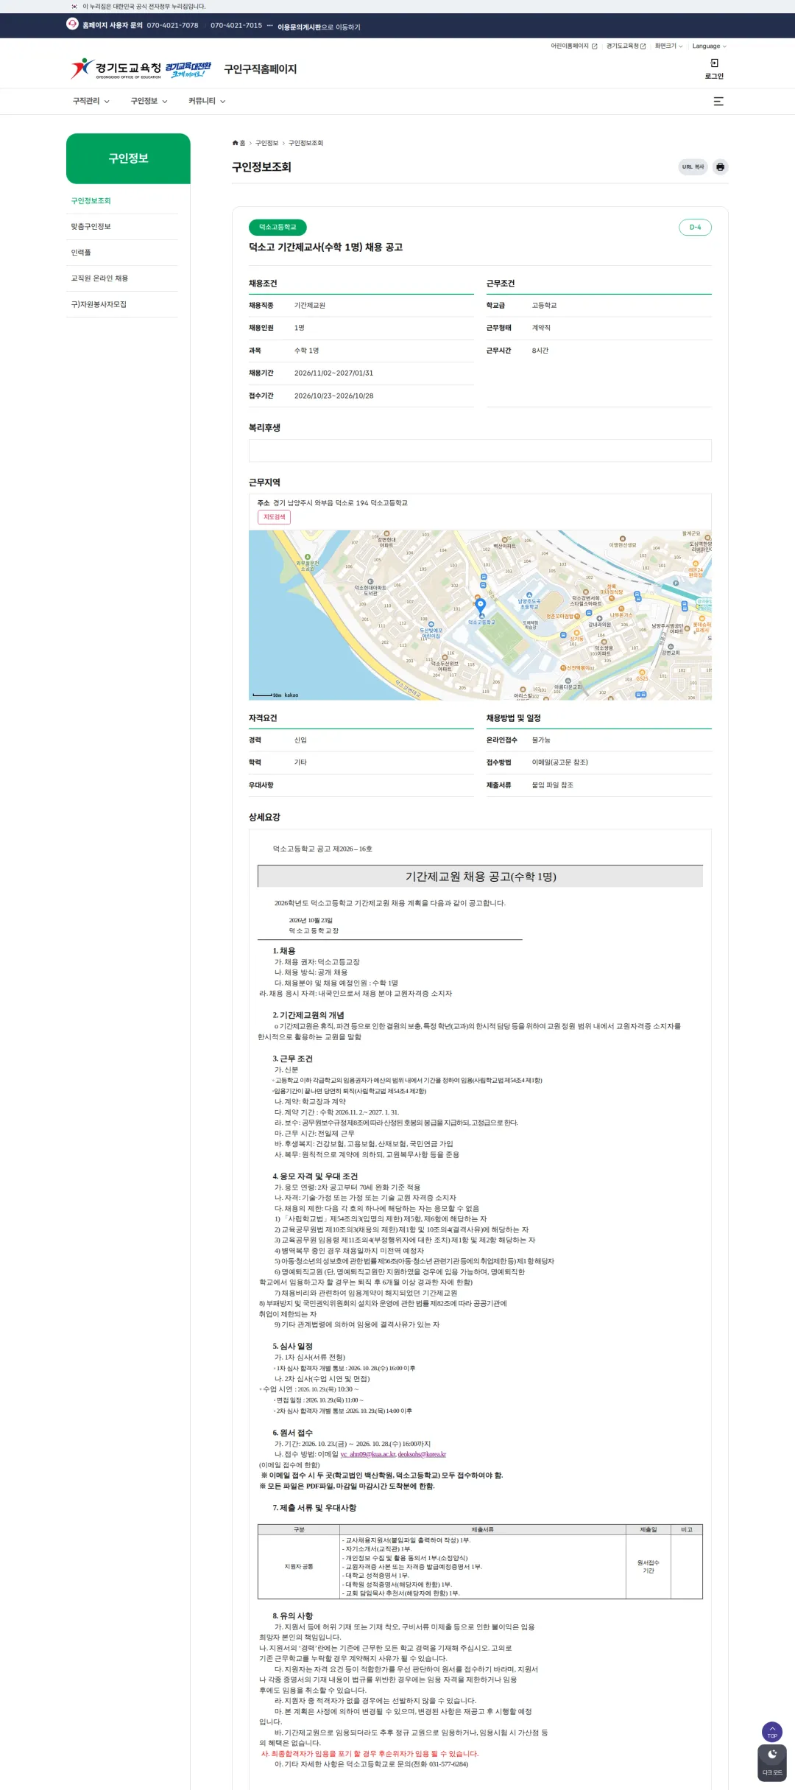Open the 어린이홈페이지 external link
Screen dimensions: 795x1790
tap(574, 46)
